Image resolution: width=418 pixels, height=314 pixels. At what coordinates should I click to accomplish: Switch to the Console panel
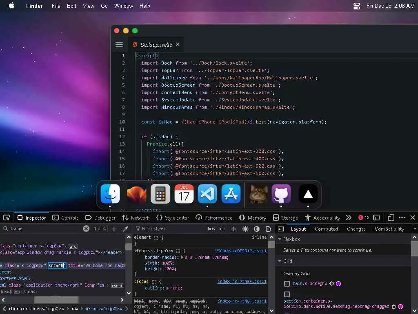click(x=66, y=218)
